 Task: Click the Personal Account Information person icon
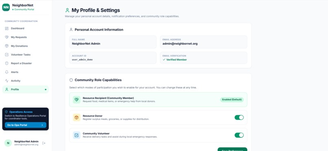(x=71, y=30)
